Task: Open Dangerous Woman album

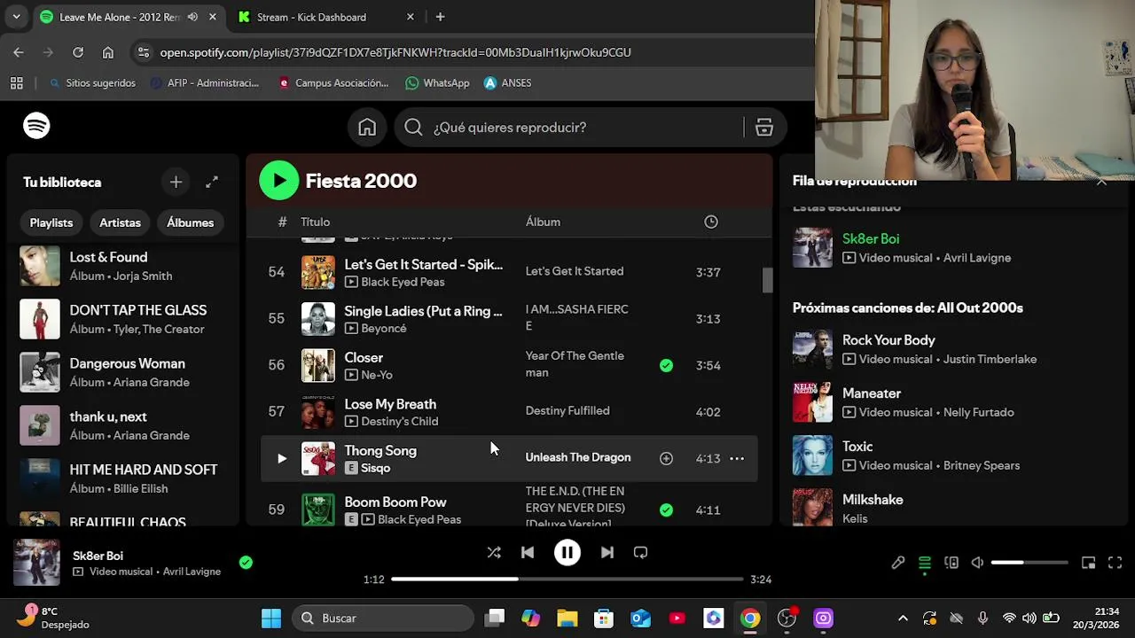Action: tap(124, 372)
